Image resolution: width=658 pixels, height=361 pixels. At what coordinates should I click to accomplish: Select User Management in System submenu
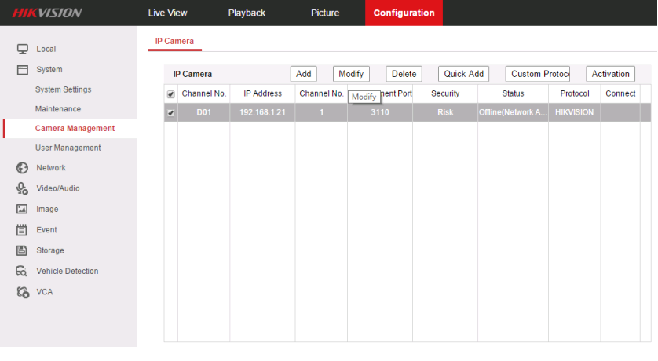[x=68, y=148]
